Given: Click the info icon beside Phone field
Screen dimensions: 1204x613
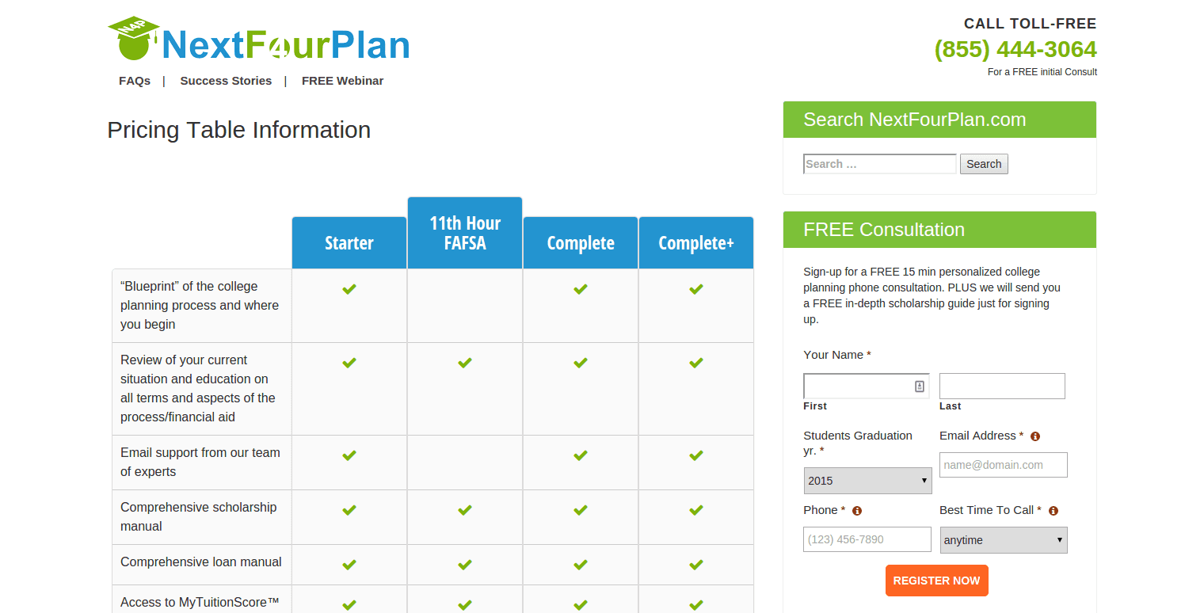Looking at the screenshot, I should 856,511.
